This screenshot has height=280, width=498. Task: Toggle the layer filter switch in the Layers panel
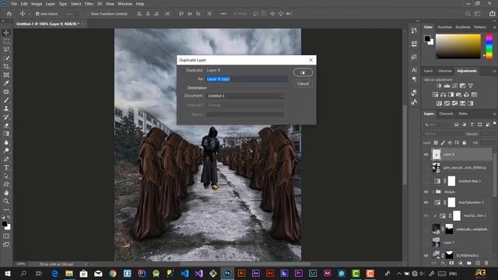click(495, 124)
